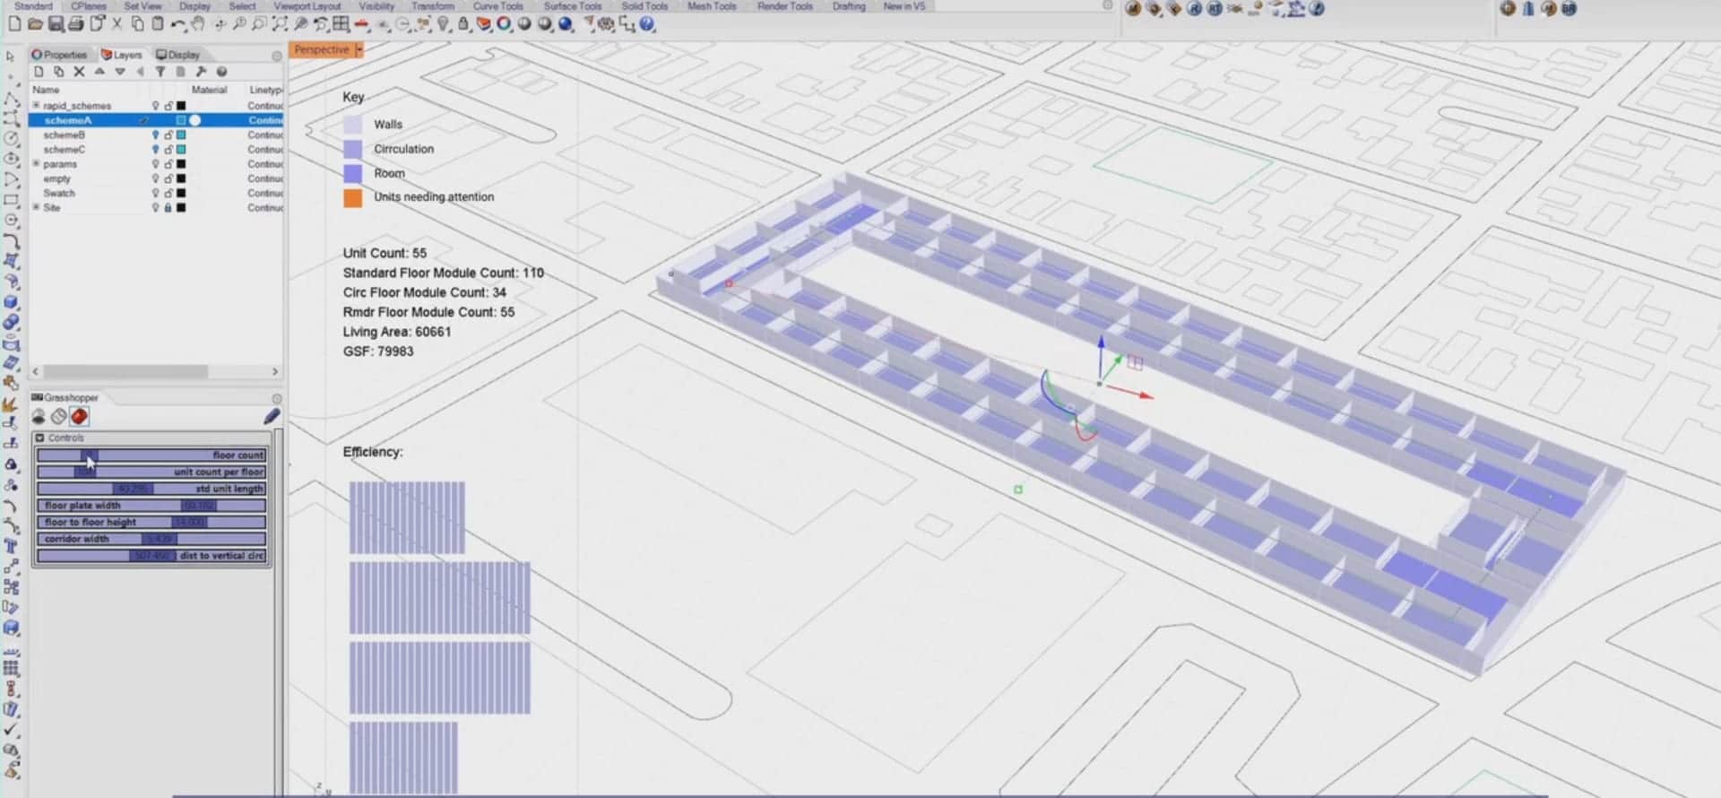Click the blue Render sphere icon
This screenshot has width=1721, height=798.
pos(566,24)
